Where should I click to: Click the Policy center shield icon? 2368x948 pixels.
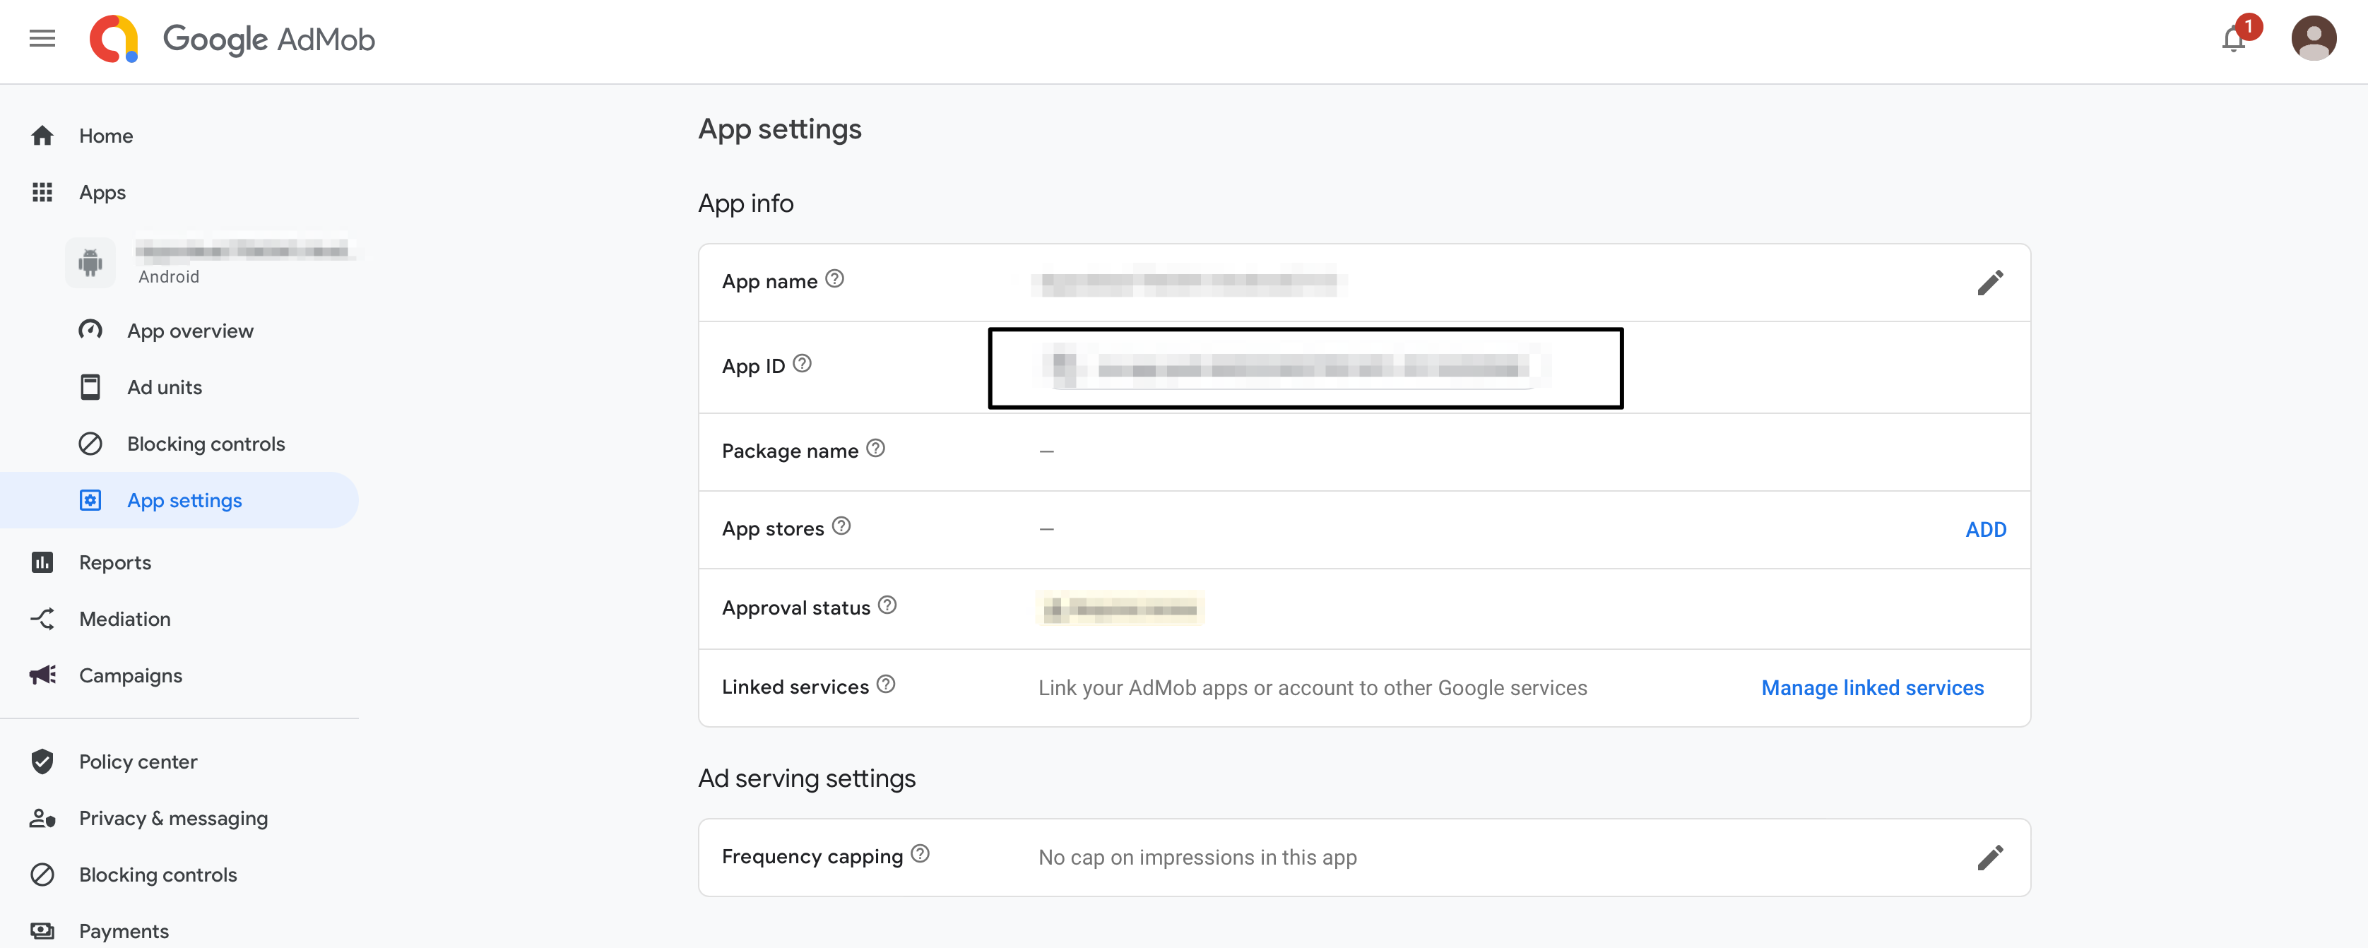point(42,762)
